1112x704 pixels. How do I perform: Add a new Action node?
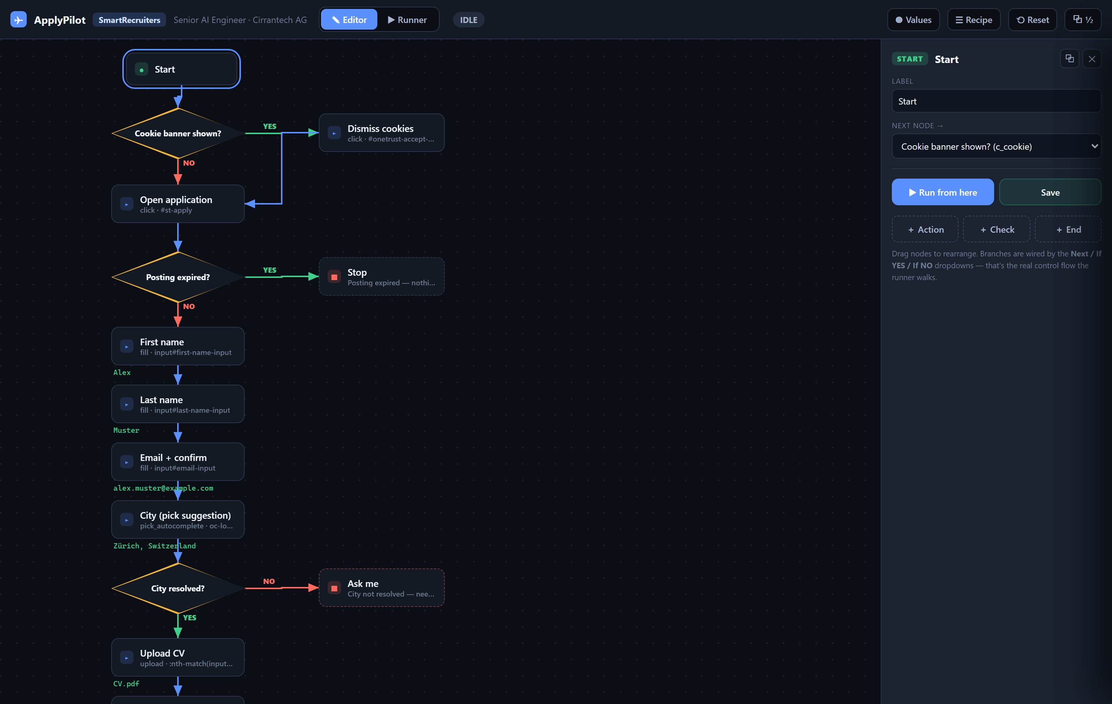pyautogui.click(x=925, y=229)
